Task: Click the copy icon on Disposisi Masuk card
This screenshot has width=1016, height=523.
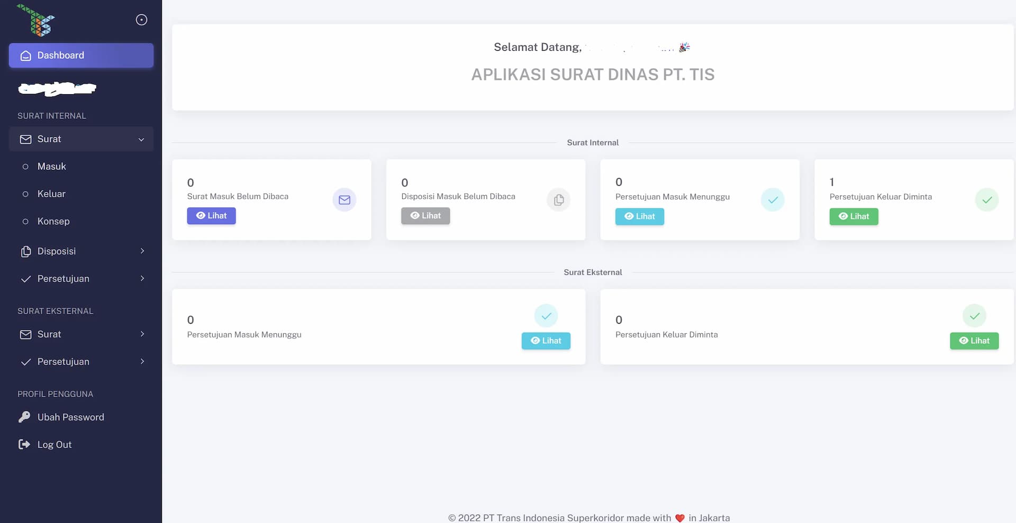Action: [559, 200]
